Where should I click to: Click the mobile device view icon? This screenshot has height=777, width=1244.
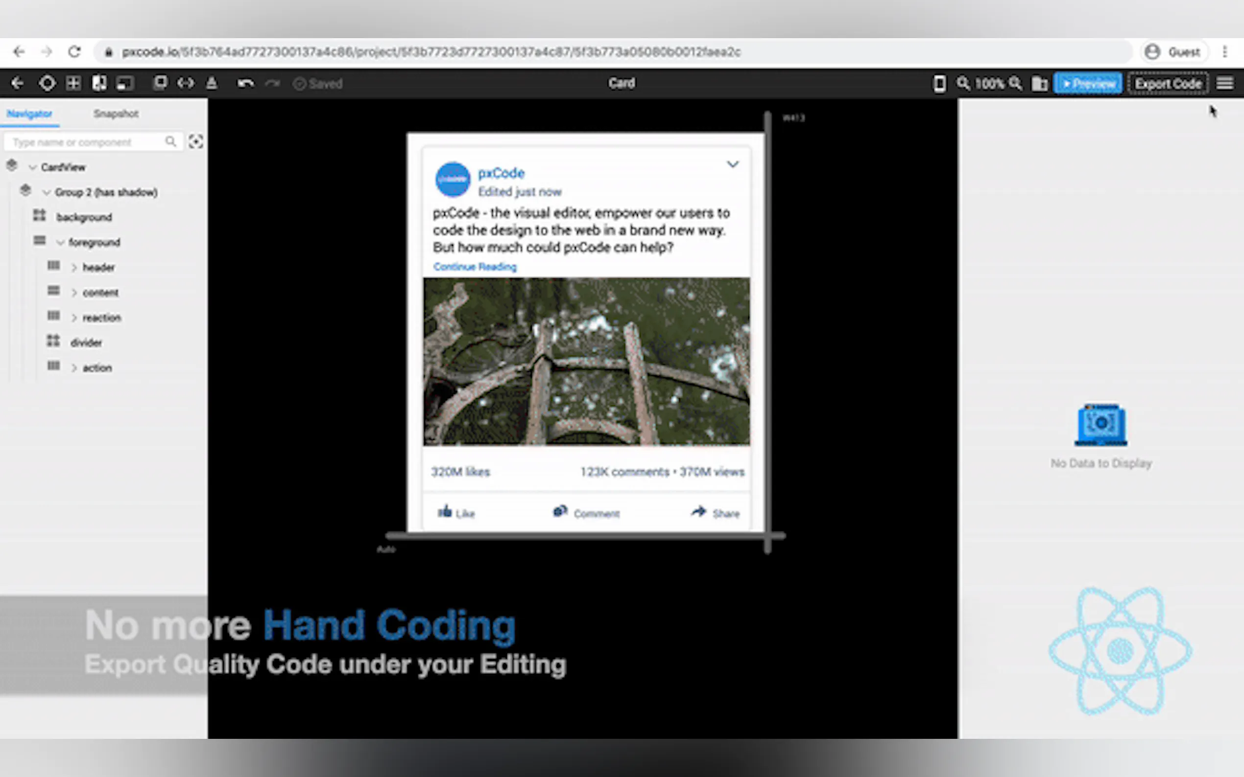939,83
